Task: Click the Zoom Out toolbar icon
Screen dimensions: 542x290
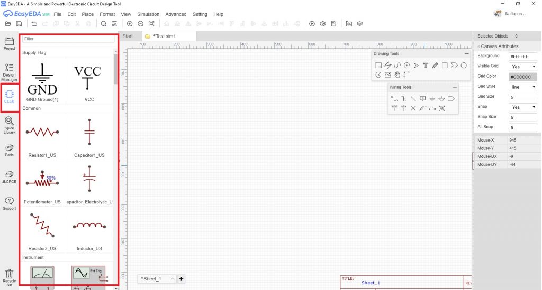Action: click(141, 24)
